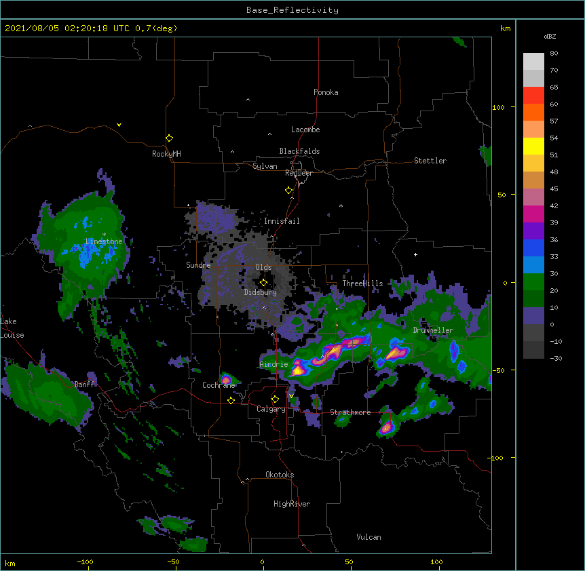Click the yellow marker at Olds/Didsbury radar site
Image resolution: width=585 pixels, height=571 pixels.
(x=263, y=283)
